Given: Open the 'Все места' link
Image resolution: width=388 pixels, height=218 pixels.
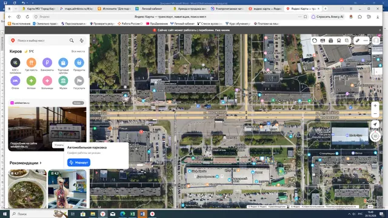Looking at the screenshot, I should tap(78, 51).
